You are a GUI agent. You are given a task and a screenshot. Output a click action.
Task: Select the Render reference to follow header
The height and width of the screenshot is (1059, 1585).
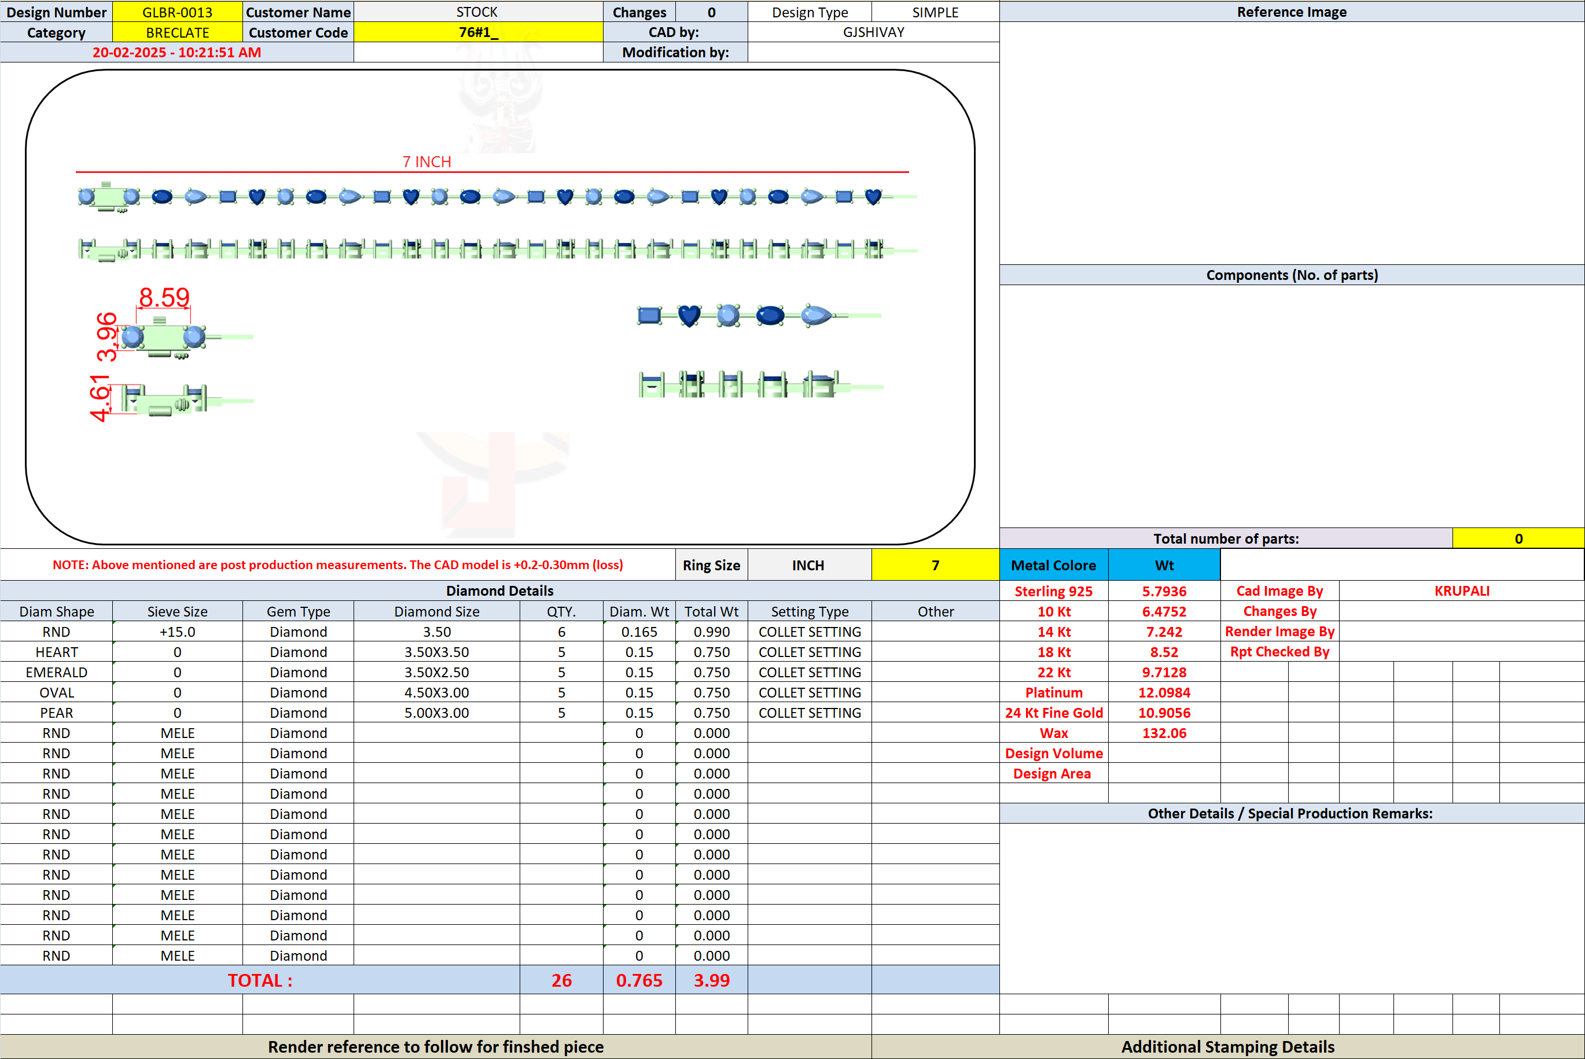[436, 1046]
